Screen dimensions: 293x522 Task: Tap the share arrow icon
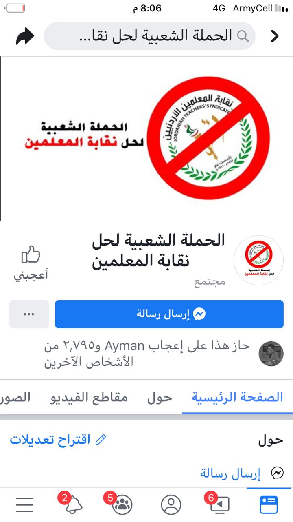(25, 36)
